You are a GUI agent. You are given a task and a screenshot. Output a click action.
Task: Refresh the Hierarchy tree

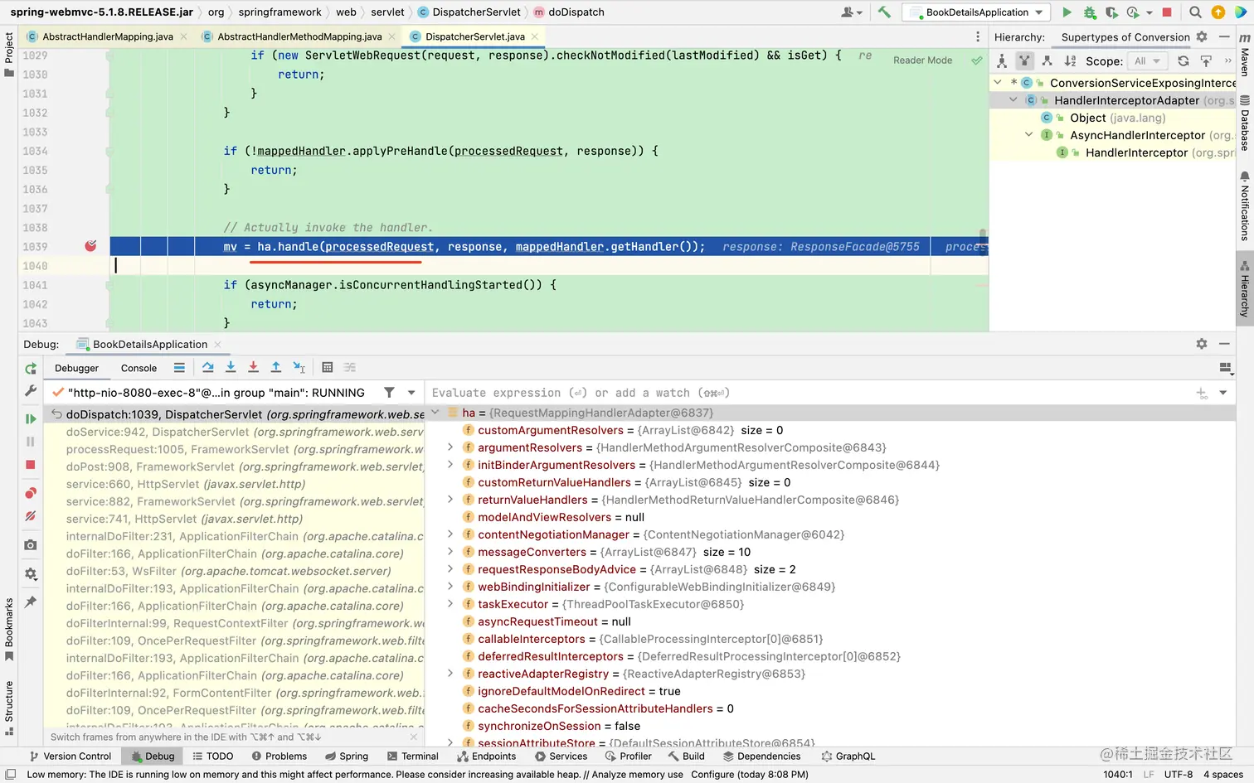[x=1184, y=61]
